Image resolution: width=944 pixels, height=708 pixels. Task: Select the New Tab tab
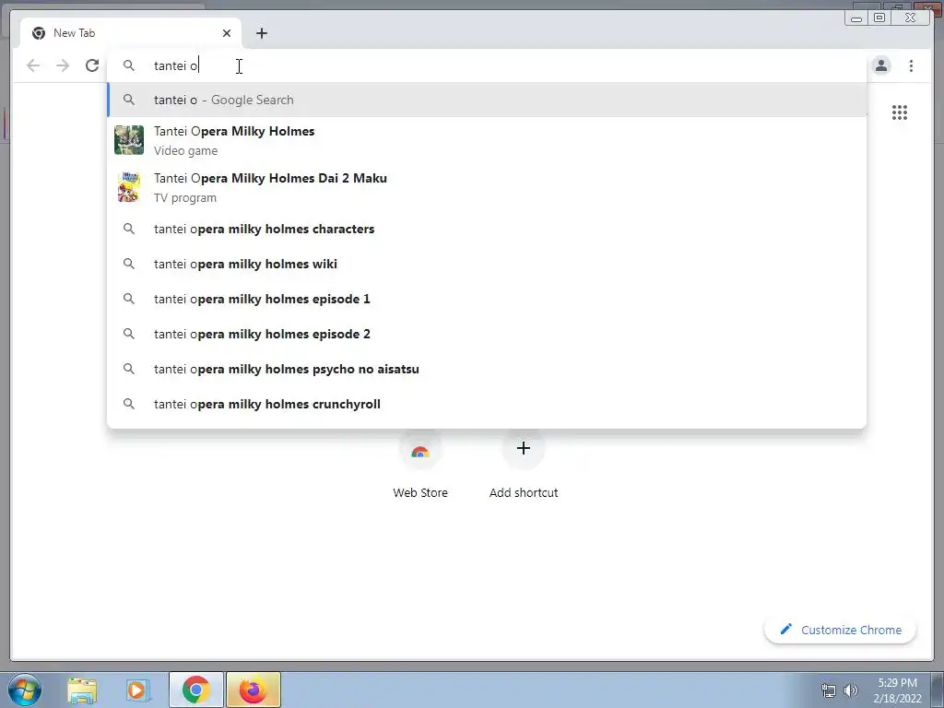point(131,33)
